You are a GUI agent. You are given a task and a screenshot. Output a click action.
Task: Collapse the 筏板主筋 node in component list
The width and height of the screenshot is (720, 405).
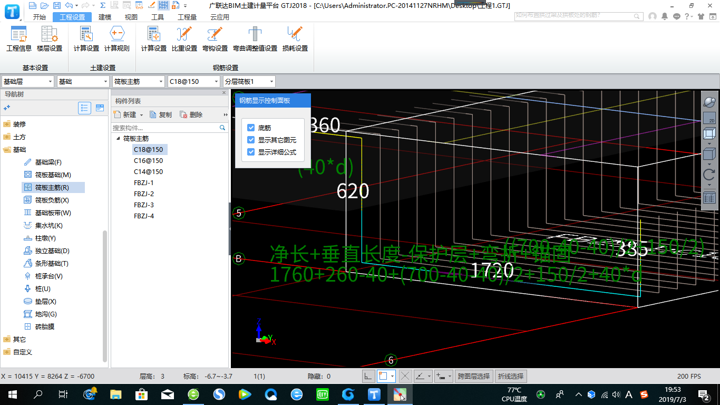click(118, 138)
